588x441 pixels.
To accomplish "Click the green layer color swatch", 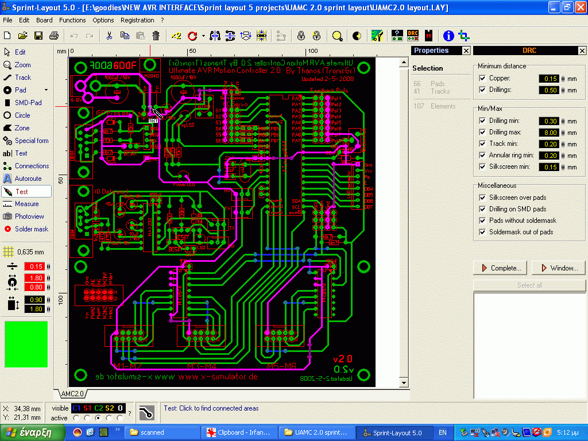I will (x=26, y=344).
